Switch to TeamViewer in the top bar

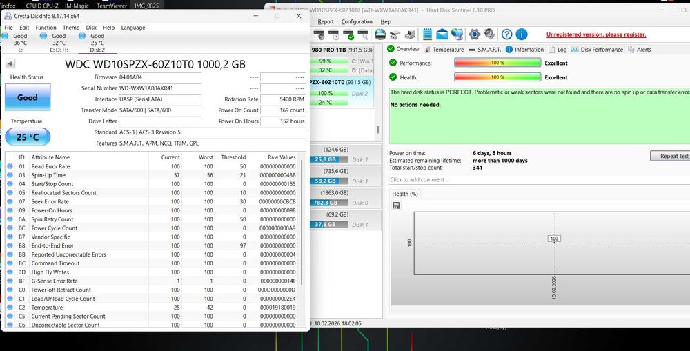coord(112,6)
